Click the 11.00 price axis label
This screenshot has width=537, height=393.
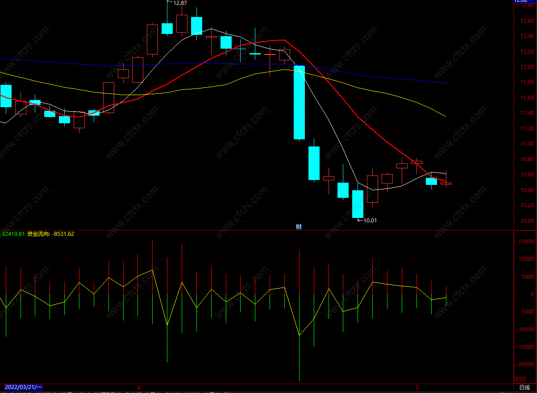[527, 144]
